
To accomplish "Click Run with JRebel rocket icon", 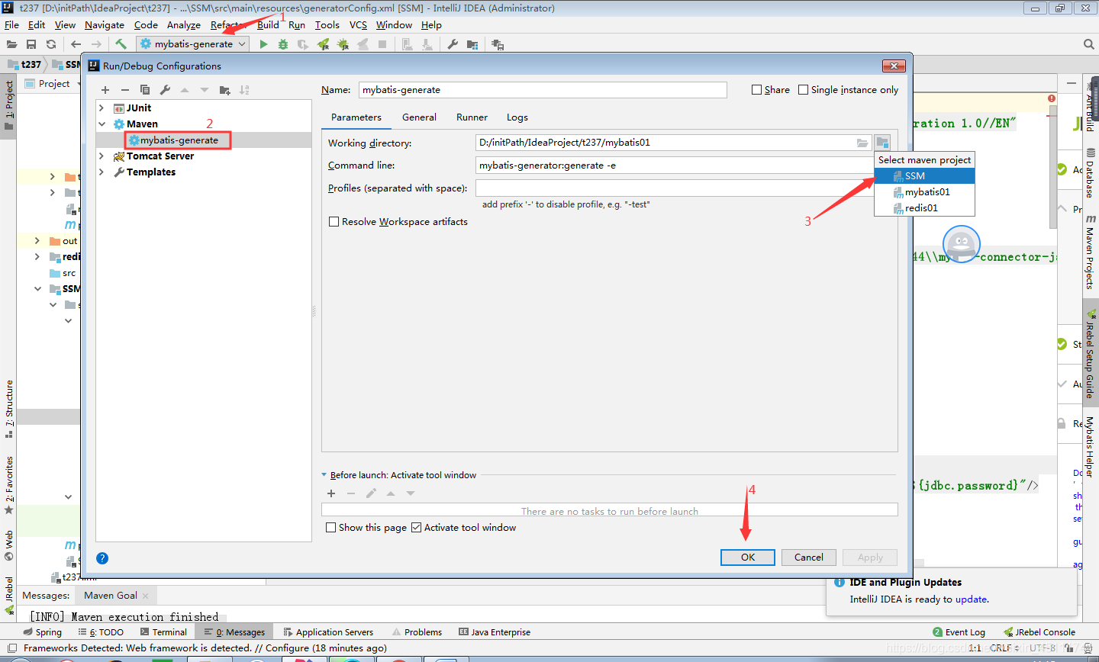I will pyautogui.click(x=324, y=44).
